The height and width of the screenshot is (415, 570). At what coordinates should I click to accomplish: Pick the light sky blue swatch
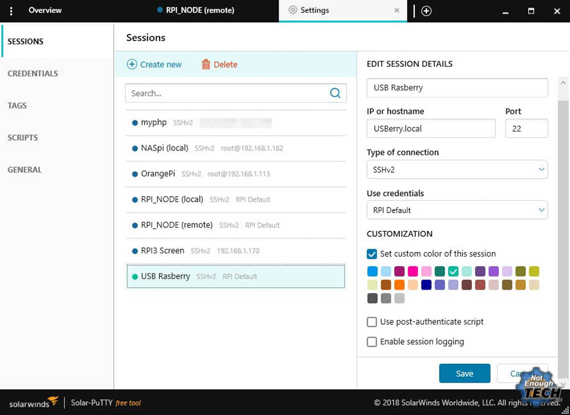(x=386, y=271)
